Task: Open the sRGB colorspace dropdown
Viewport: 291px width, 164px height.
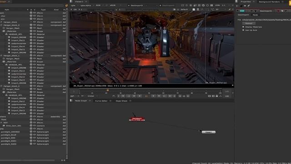Action: point(115,5)
